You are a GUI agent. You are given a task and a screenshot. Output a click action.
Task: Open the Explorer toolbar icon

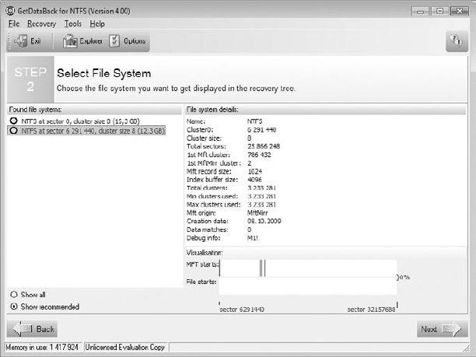click(x=72, y=41)
